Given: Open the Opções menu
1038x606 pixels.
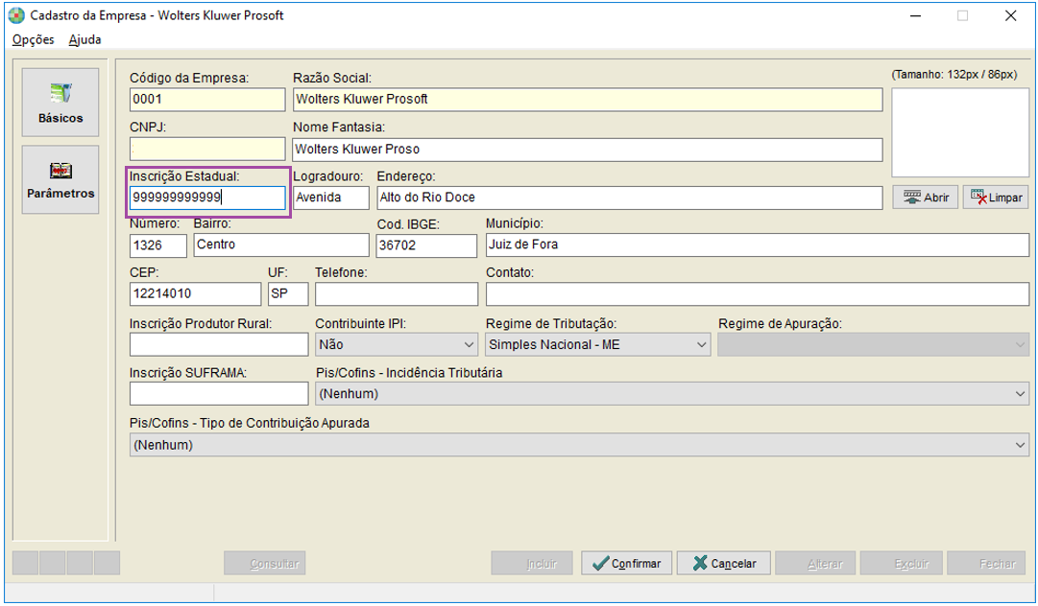Looking at the screenshot, I should click(x=33, y=39).
